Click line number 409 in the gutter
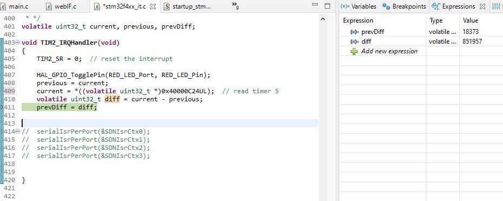This screenshot has width=503, height=201. [10, 91]
